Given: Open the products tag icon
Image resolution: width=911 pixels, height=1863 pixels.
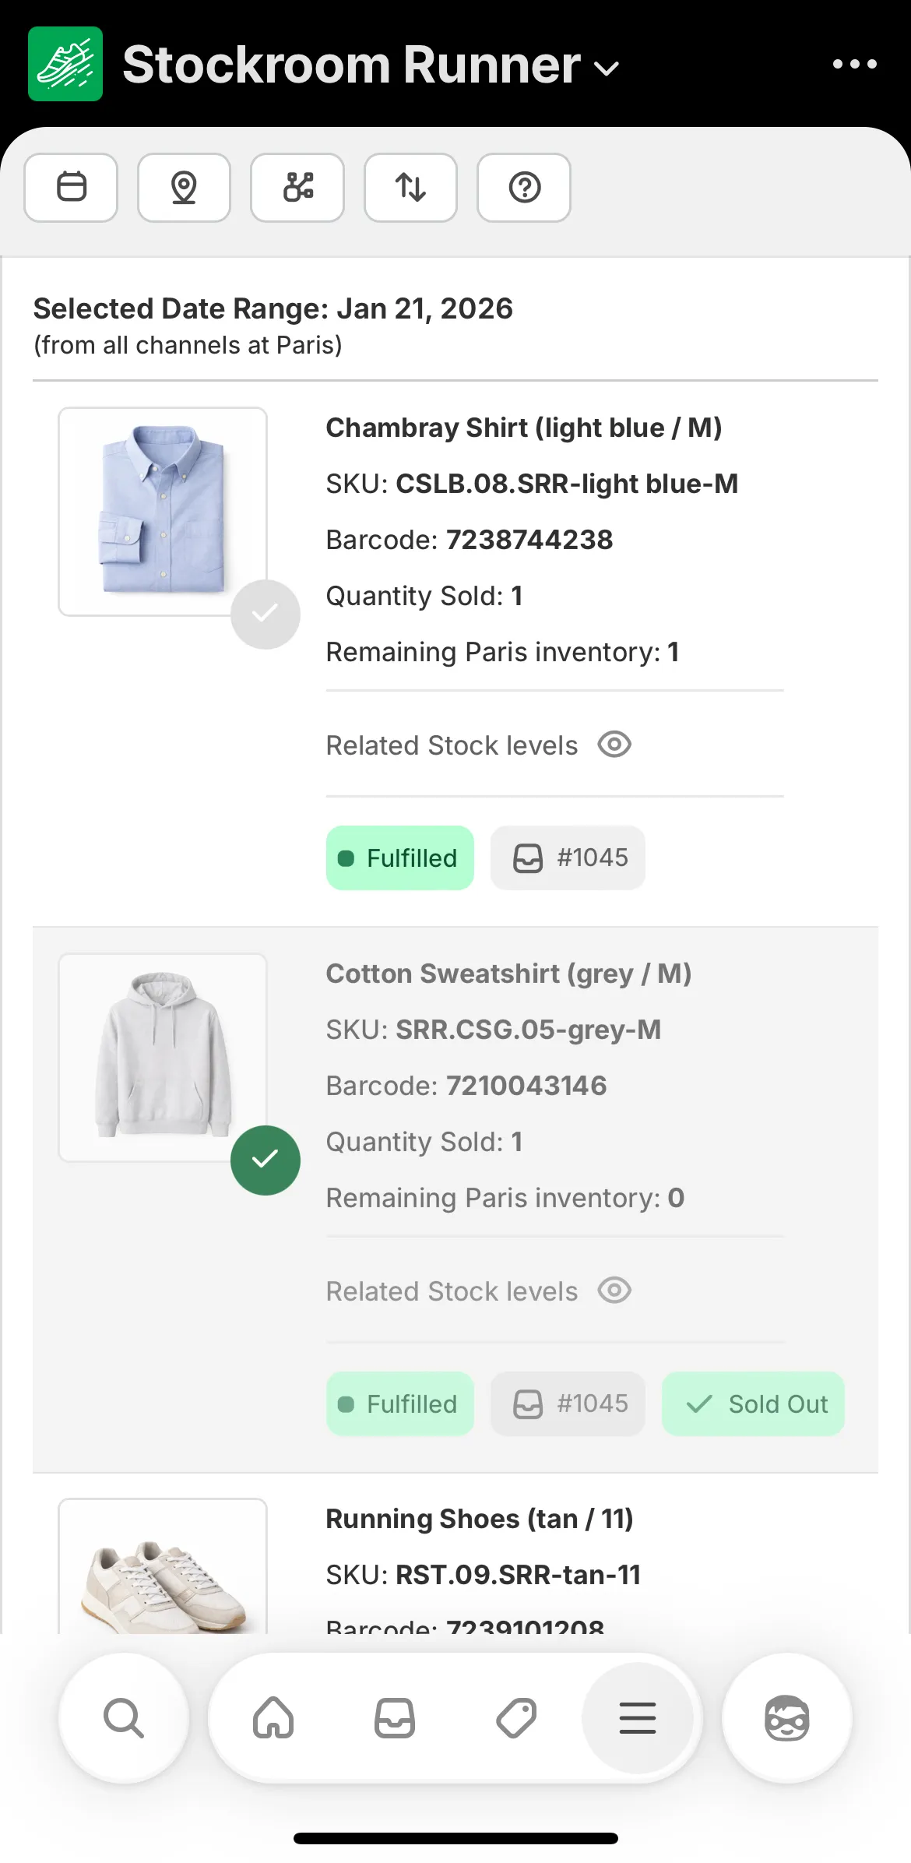Looking at the screenshot, I should pos(516,1718).
